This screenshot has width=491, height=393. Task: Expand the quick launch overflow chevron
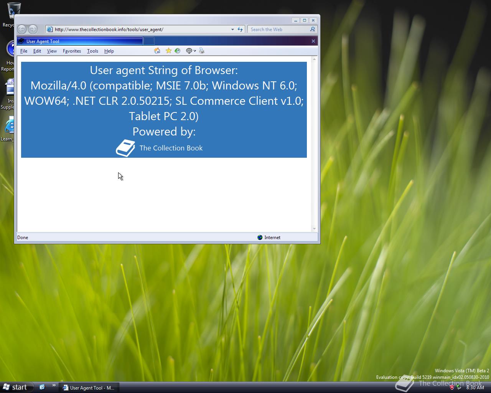pyautogui.click(x=54, y=385)
